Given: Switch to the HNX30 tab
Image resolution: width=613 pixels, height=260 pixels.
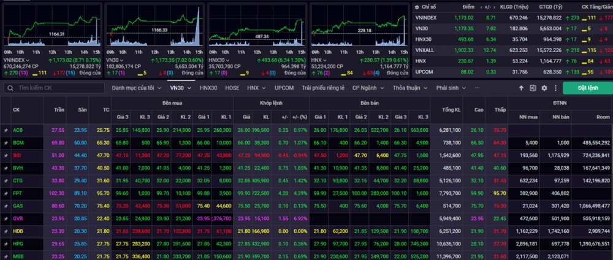Looking at the screenshot, I should pyautogui.click(x=208, y=88).
